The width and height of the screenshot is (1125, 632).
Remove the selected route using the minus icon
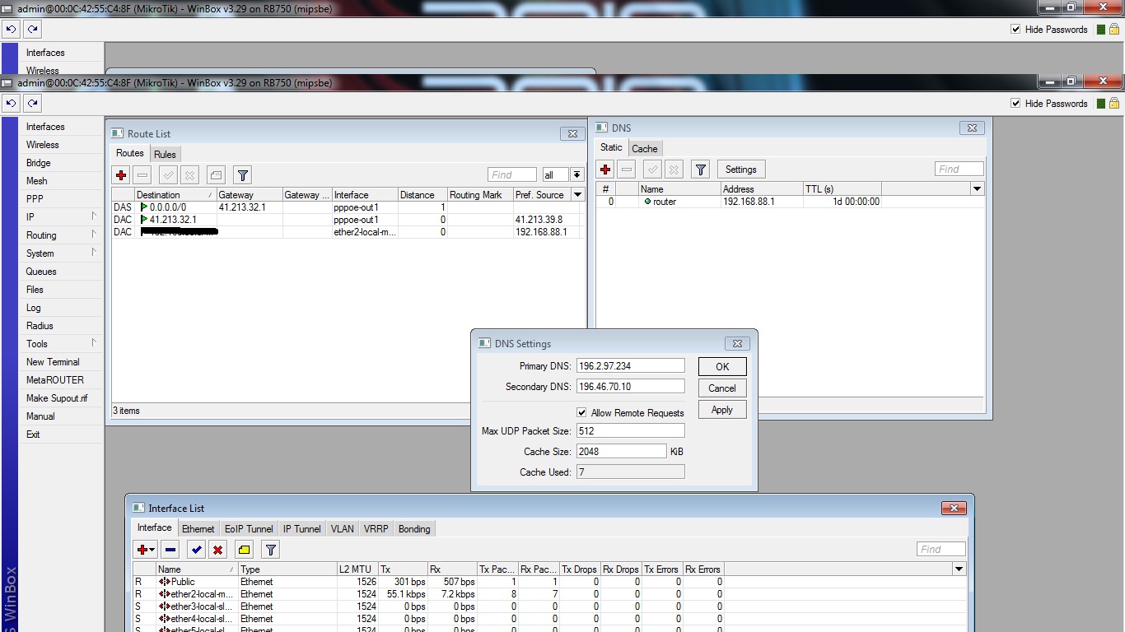coord(140,174)
